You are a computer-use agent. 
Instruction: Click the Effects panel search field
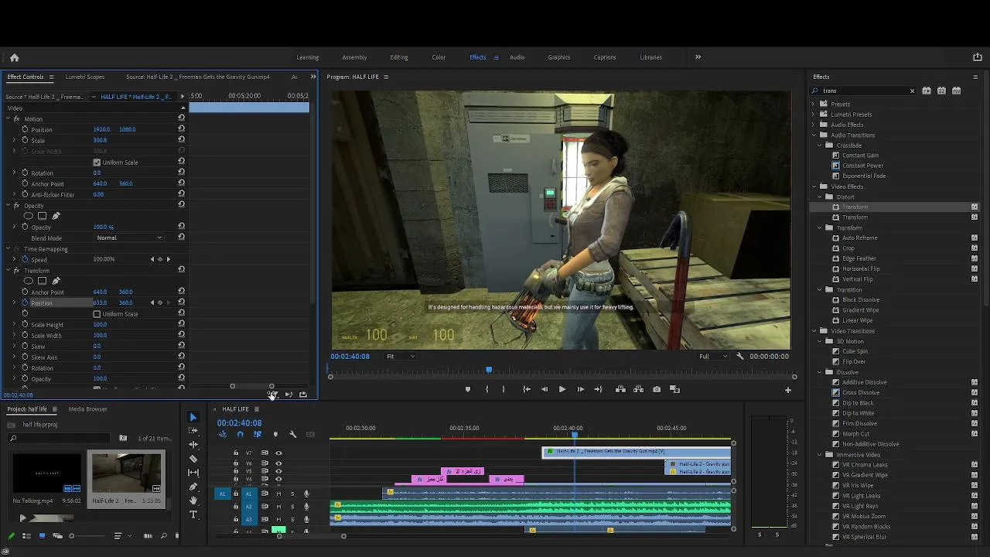(862, 91)
